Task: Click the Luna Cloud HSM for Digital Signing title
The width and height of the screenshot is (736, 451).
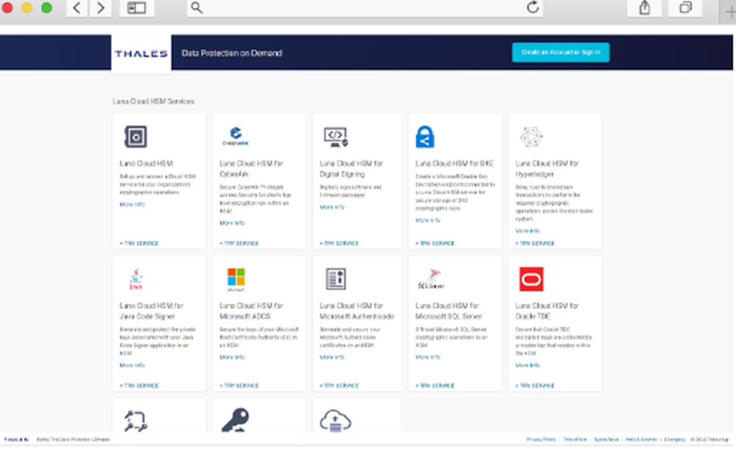Action: (352, 168)
